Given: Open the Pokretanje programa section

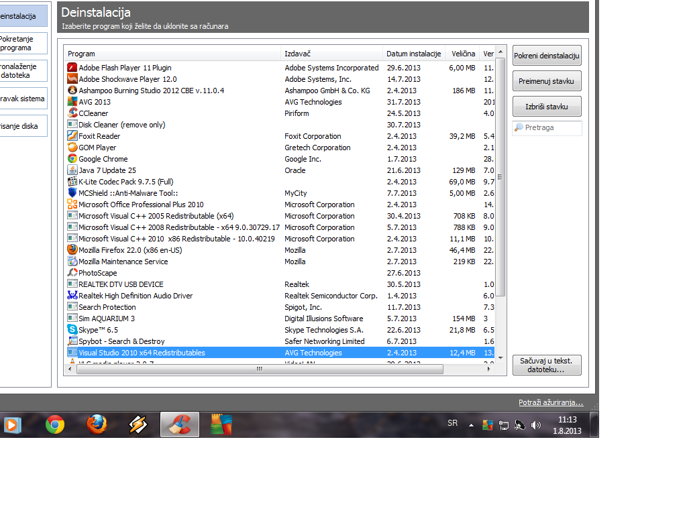Looking at the screenshot, I should 23,44.
